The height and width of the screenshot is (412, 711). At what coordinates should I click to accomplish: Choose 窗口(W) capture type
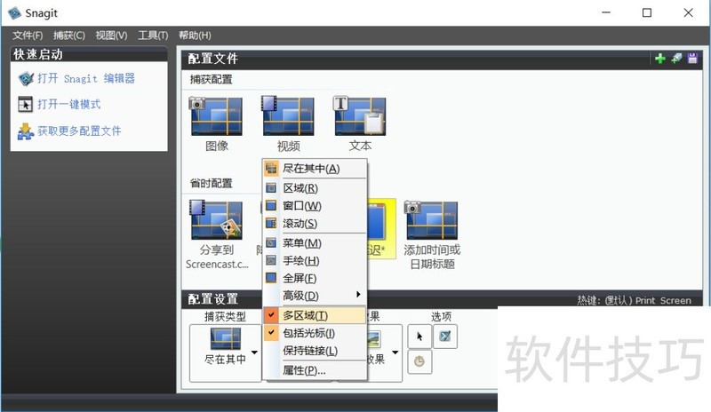click(315, 206)
